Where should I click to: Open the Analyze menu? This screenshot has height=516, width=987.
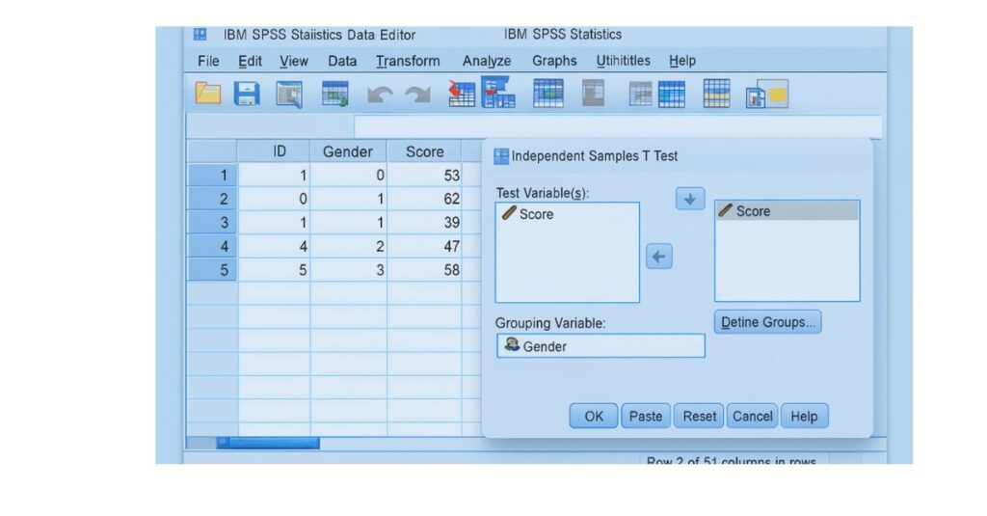487,61
